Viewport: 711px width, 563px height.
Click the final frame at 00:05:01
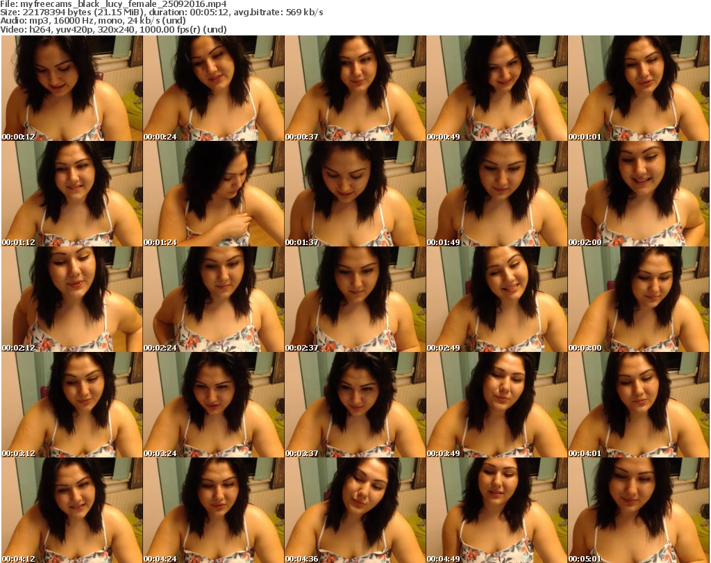pyautogui.click(x=638, y=510)
